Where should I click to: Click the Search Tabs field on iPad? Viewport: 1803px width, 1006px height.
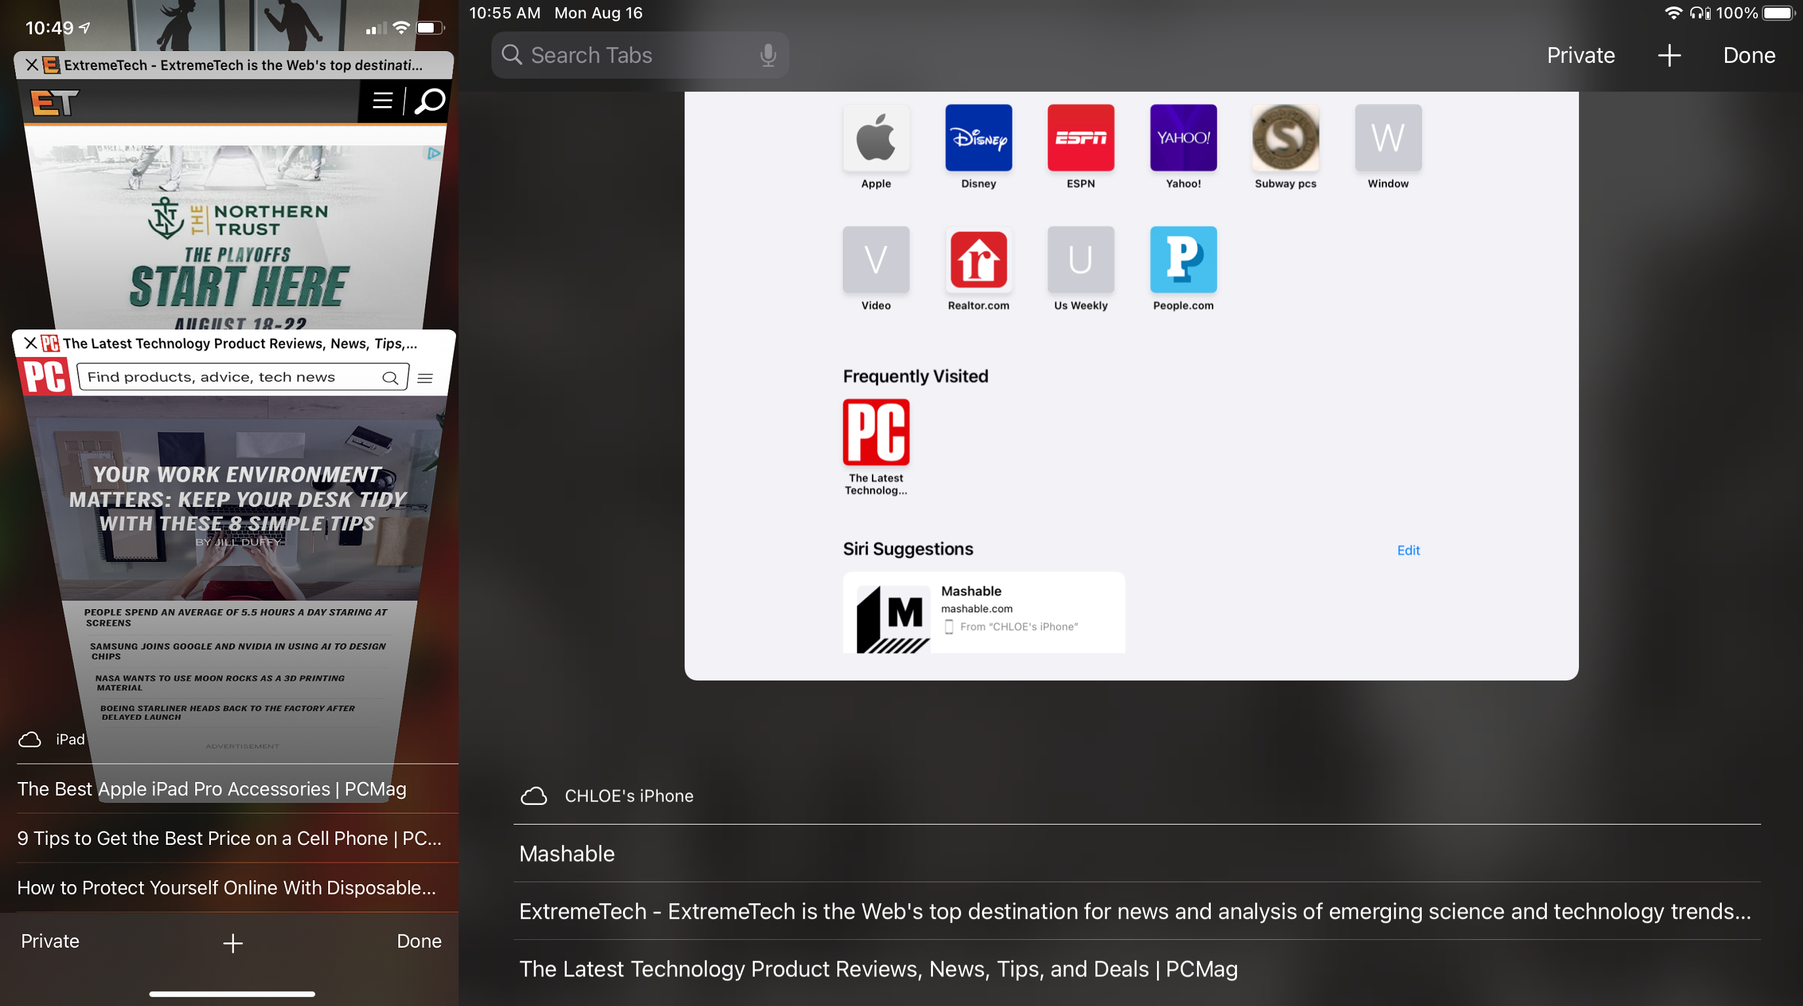[x=639, y=54]
